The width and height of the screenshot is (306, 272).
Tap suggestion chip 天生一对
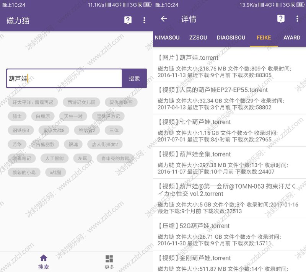pyautogui.click(x=73, y=116)
